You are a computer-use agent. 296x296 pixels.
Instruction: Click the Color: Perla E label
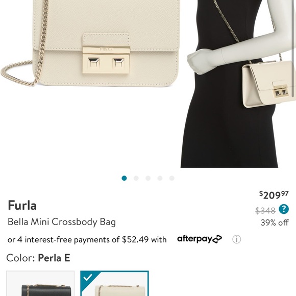click(38, 258)
